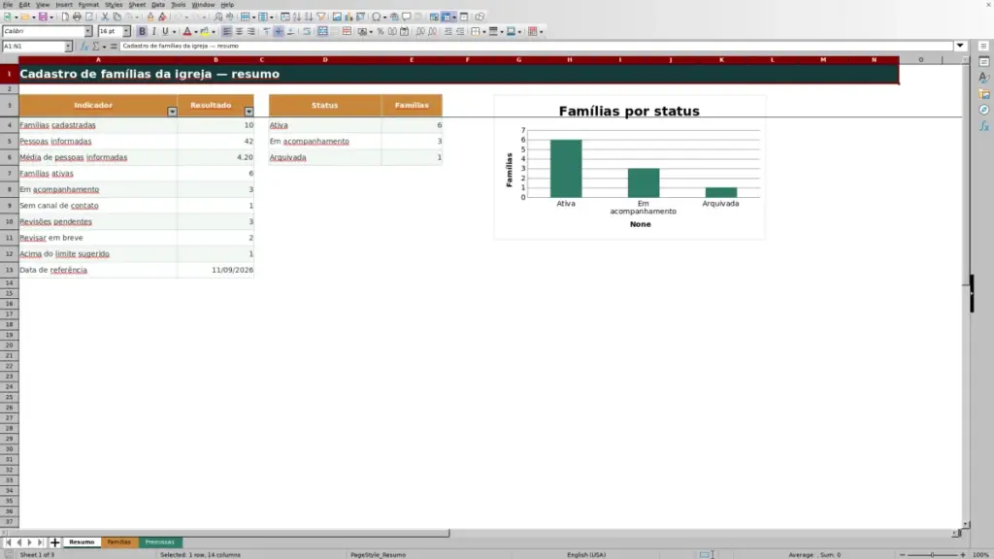Toggle Bold formatting
Image resolution: width=994 pixels, height=559 pixels.
point(142,32)
